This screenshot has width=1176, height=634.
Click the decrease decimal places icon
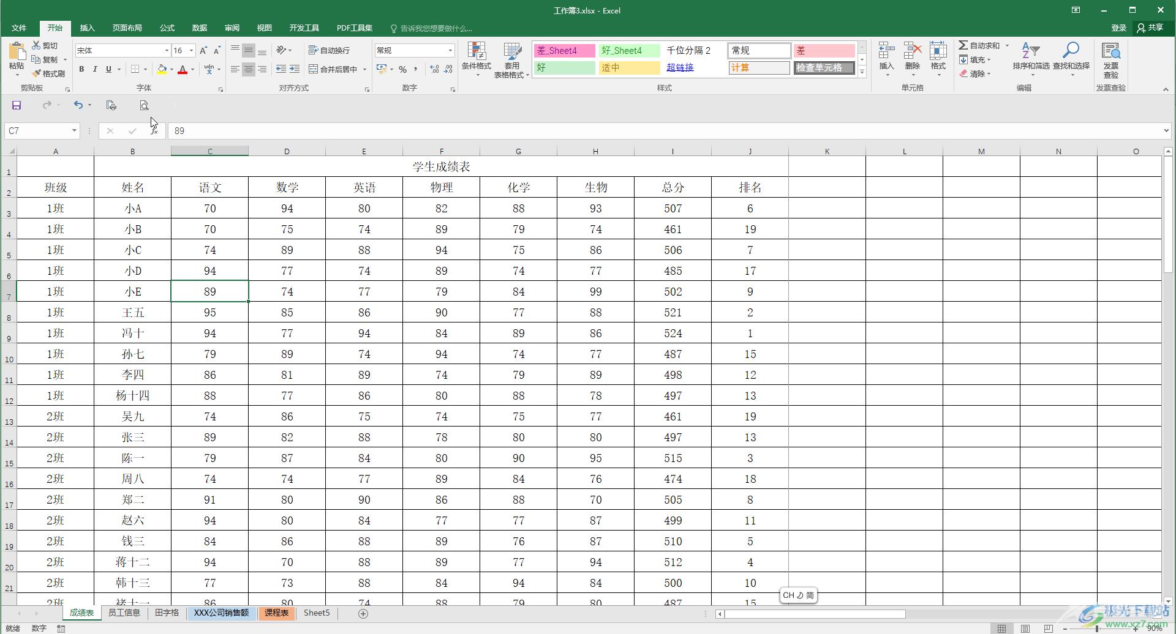click(x=448, y=69)
